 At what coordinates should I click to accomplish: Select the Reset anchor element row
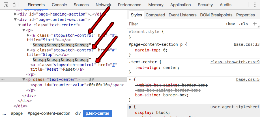tap(74, 67)
